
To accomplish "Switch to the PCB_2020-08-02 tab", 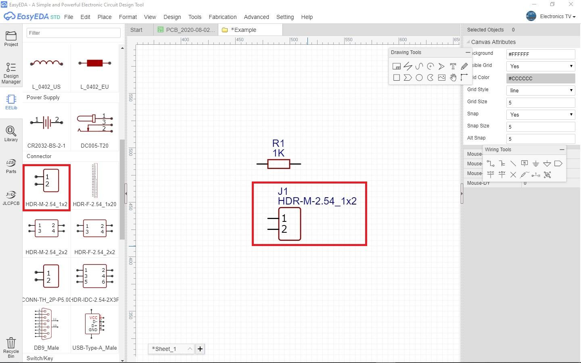I will (186, 30).
